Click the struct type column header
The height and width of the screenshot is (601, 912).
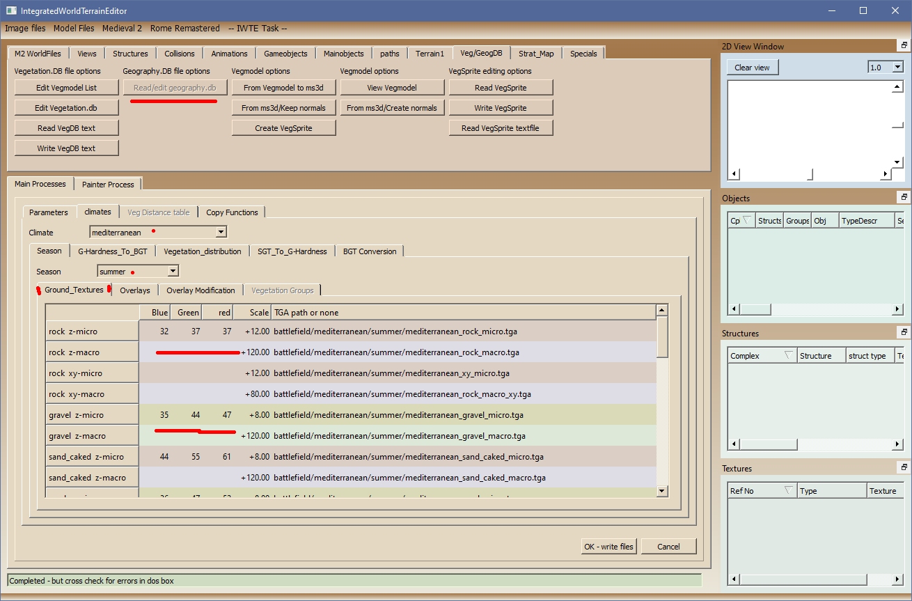(870, 355)
